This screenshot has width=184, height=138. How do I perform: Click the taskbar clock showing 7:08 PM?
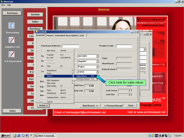[x=178, y=136]
